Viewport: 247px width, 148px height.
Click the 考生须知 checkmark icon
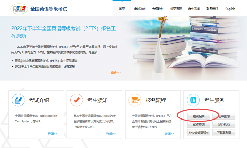tap(77, 100)
